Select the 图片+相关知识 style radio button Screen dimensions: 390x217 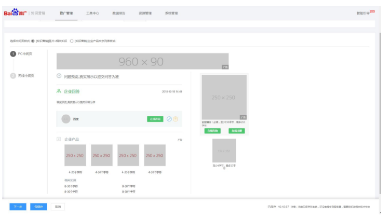[x=33, y=40]
